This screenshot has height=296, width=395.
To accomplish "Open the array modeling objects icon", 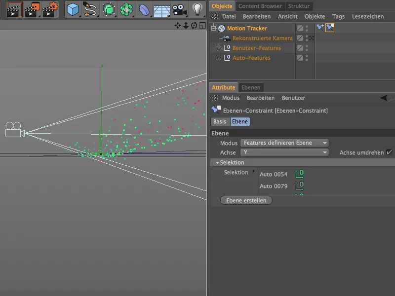I will (126, 9).
